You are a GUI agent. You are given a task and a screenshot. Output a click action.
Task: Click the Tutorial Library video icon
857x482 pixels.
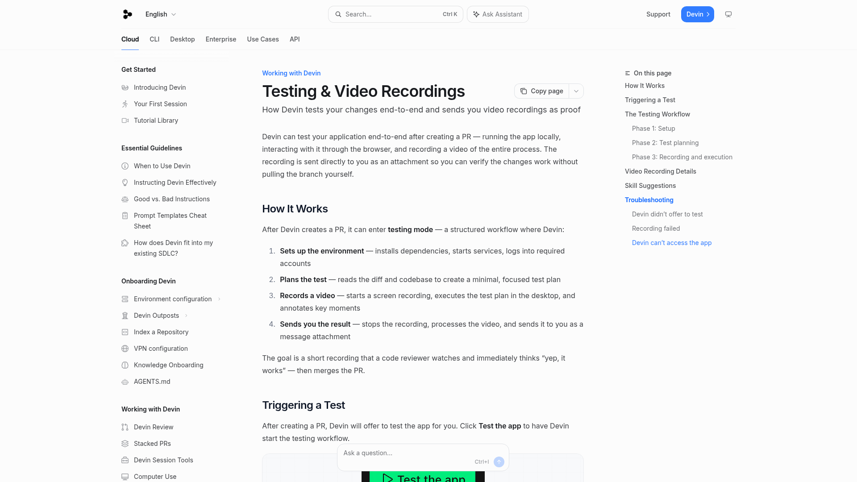[125, 120]
